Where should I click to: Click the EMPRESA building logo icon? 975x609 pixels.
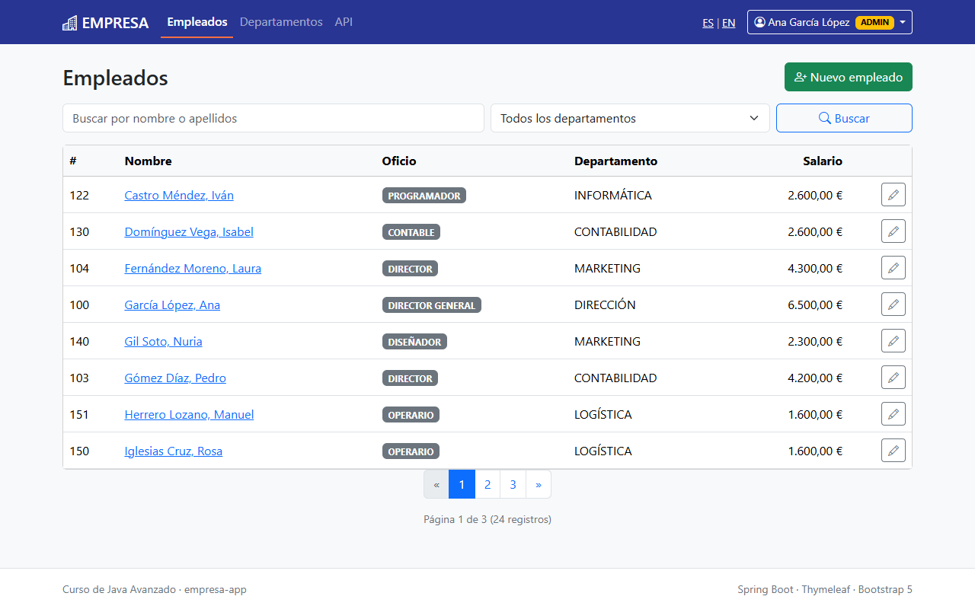click(x=70, y=23)
